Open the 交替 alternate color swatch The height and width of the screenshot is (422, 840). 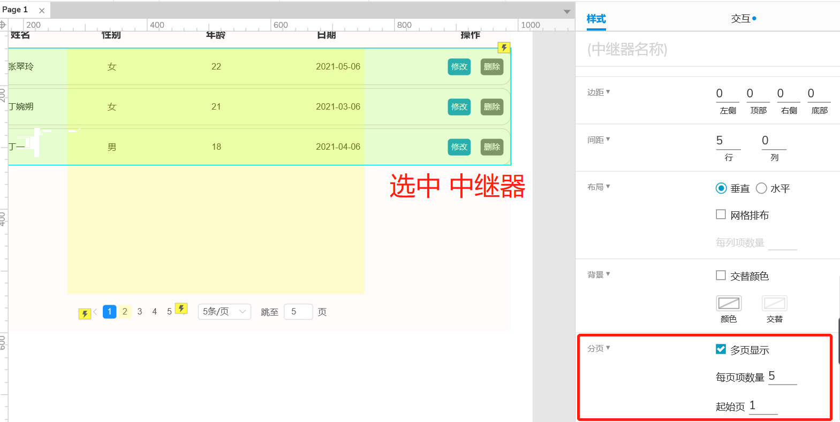774,303
